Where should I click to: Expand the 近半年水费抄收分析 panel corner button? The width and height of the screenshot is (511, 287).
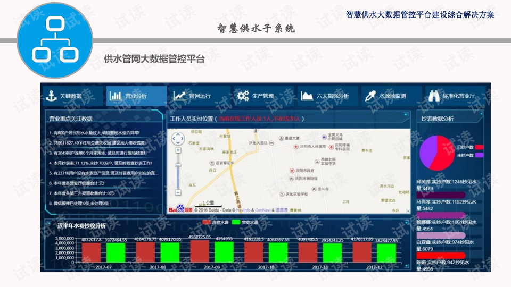coord(406,223)
